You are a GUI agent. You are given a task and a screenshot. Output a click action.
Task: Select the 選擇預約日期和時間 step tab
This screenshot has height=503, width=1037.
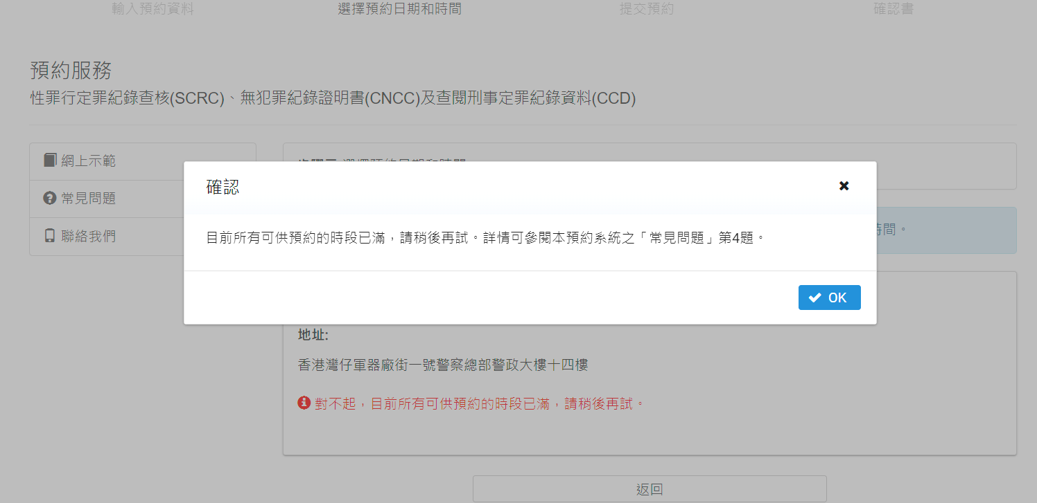[x=400, y=9]
